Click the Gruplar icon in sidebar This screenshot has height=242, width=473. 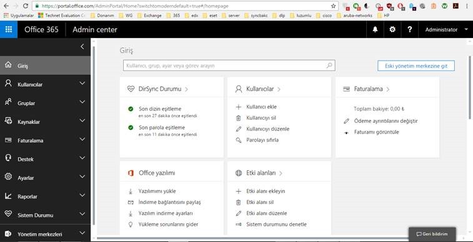pyautogui.click(x=9, y=102)
